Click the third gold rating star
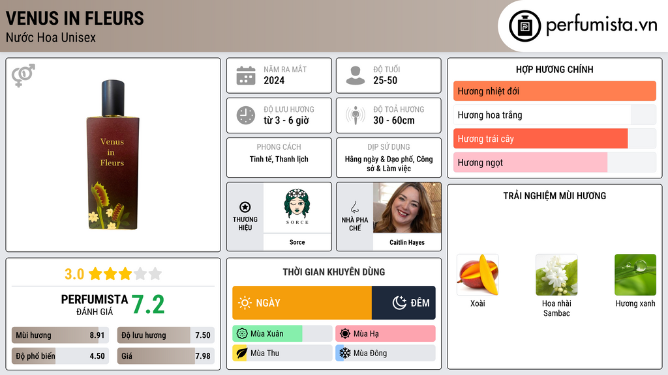Viewport: 668px width, 375px height. click(125, 273)
